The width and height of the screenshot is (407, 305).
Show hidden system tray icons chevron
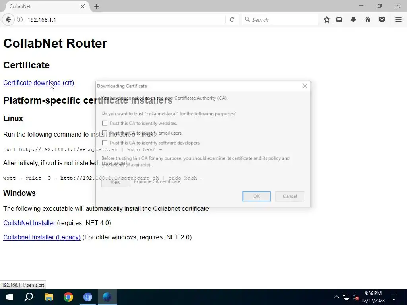[x=336, y=297]
